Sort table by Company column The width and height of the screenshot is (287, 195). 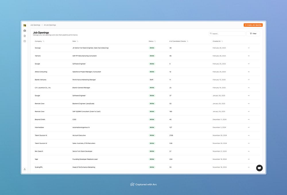tap(40, 41)
